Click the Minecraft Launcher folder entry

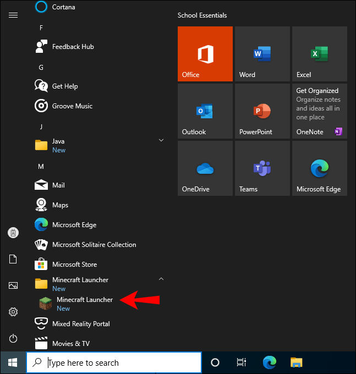pos(99,284)
